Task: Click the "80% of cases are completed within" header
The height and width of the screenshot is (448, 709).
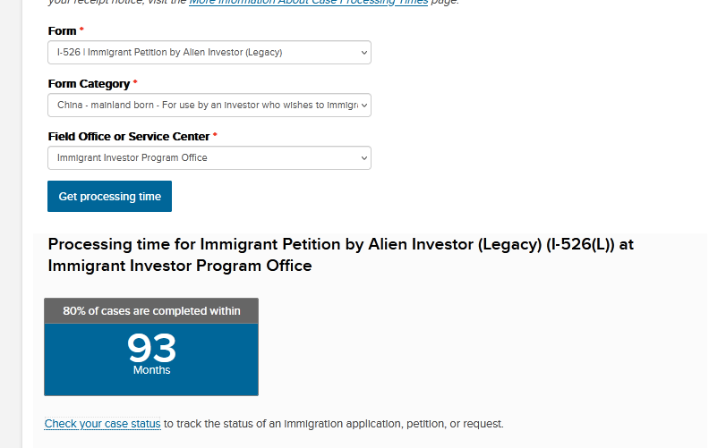Action: pos(151,311)
